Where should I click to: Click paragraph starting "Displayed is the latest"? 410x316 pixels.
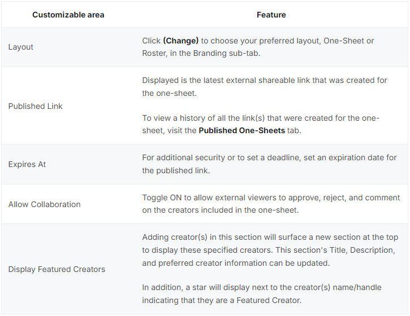265,86
